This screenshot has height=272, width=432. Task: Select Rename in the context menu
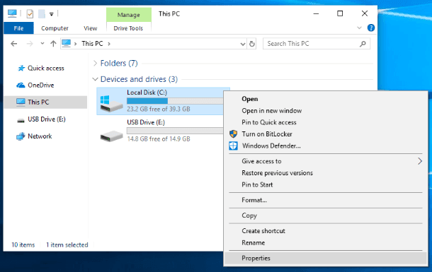tap(326, 243)
